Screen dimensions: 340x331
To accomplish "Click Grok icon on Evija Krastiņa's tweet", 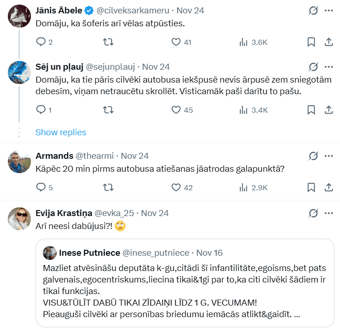I will click(x=313, y=213).
